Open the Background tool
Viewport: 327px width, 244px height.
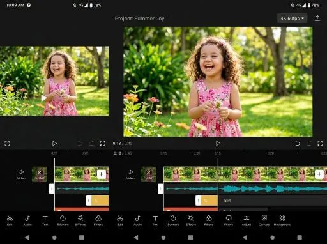coord(282,220)
